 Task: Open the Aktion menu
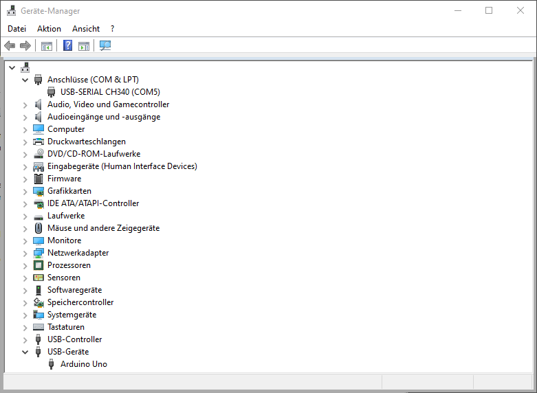49,29
